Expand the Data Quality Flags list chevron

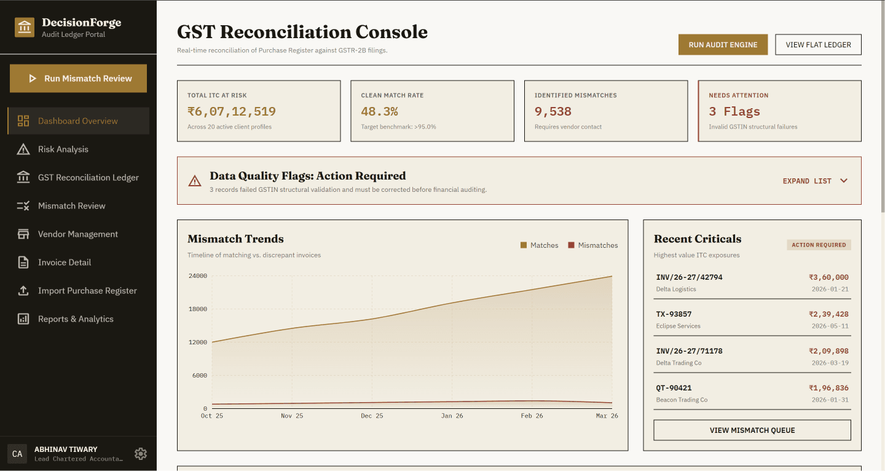pos(844,181)
